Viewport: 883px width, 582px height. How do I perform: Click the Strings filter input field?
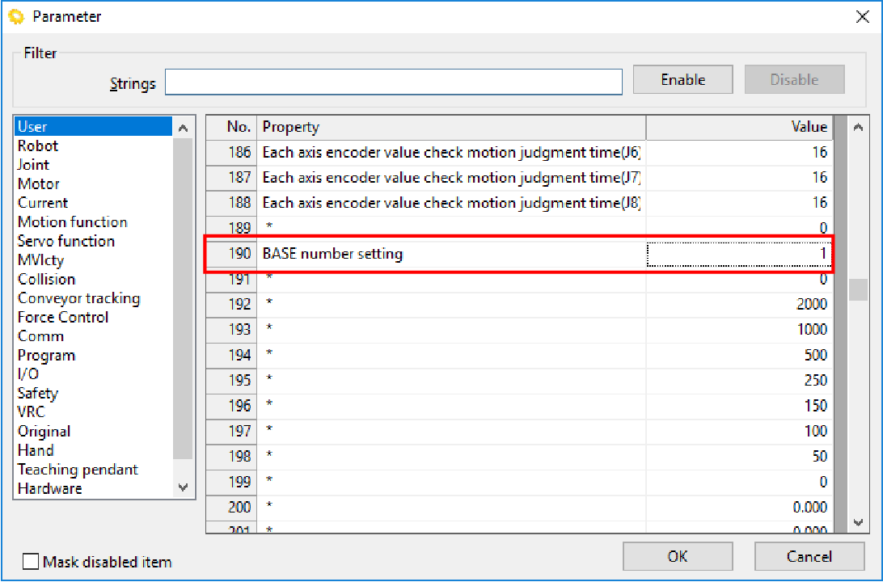click(394, 82)
